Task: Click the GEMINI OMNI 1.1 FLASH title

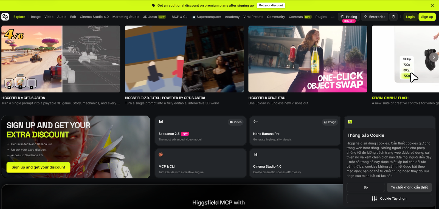Action: point(390,98)
